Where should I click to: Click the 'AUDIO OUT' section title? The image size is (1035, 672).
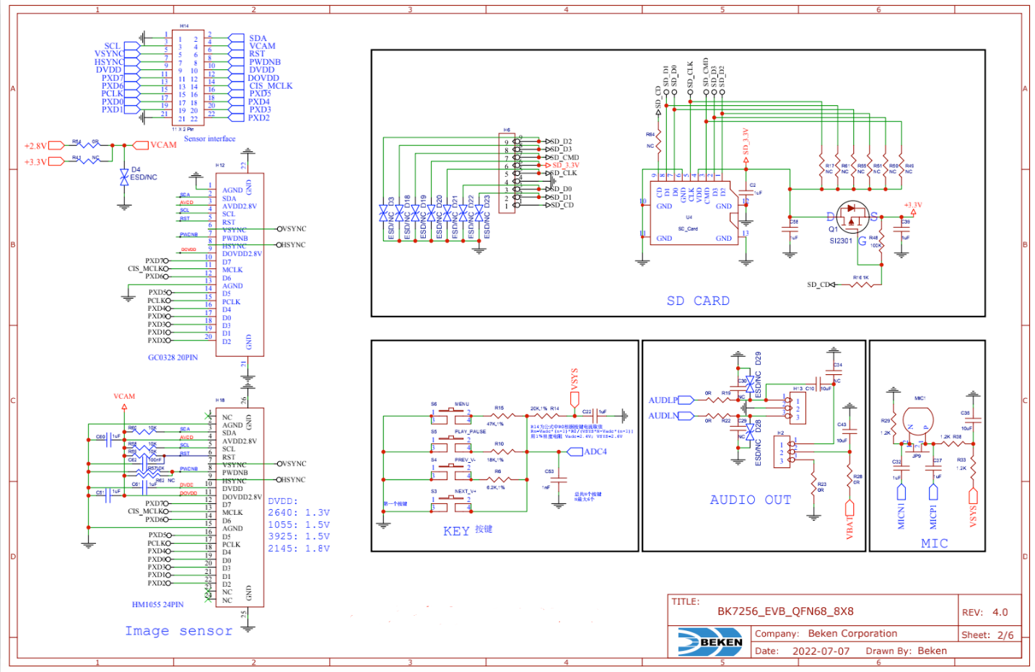[751, 500]
